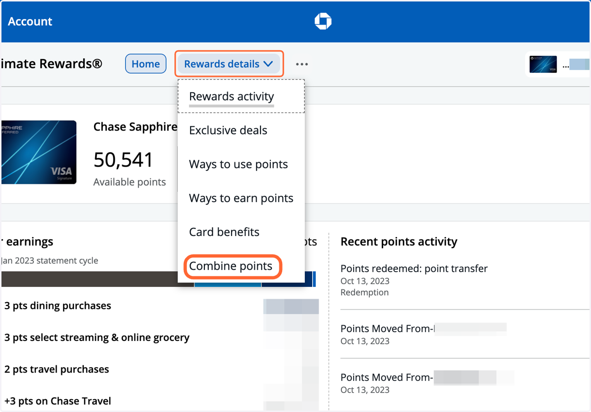Click the Ultimate Rewards title text
The width and height of the screenshot is (591, 412).
coord(52,64)
